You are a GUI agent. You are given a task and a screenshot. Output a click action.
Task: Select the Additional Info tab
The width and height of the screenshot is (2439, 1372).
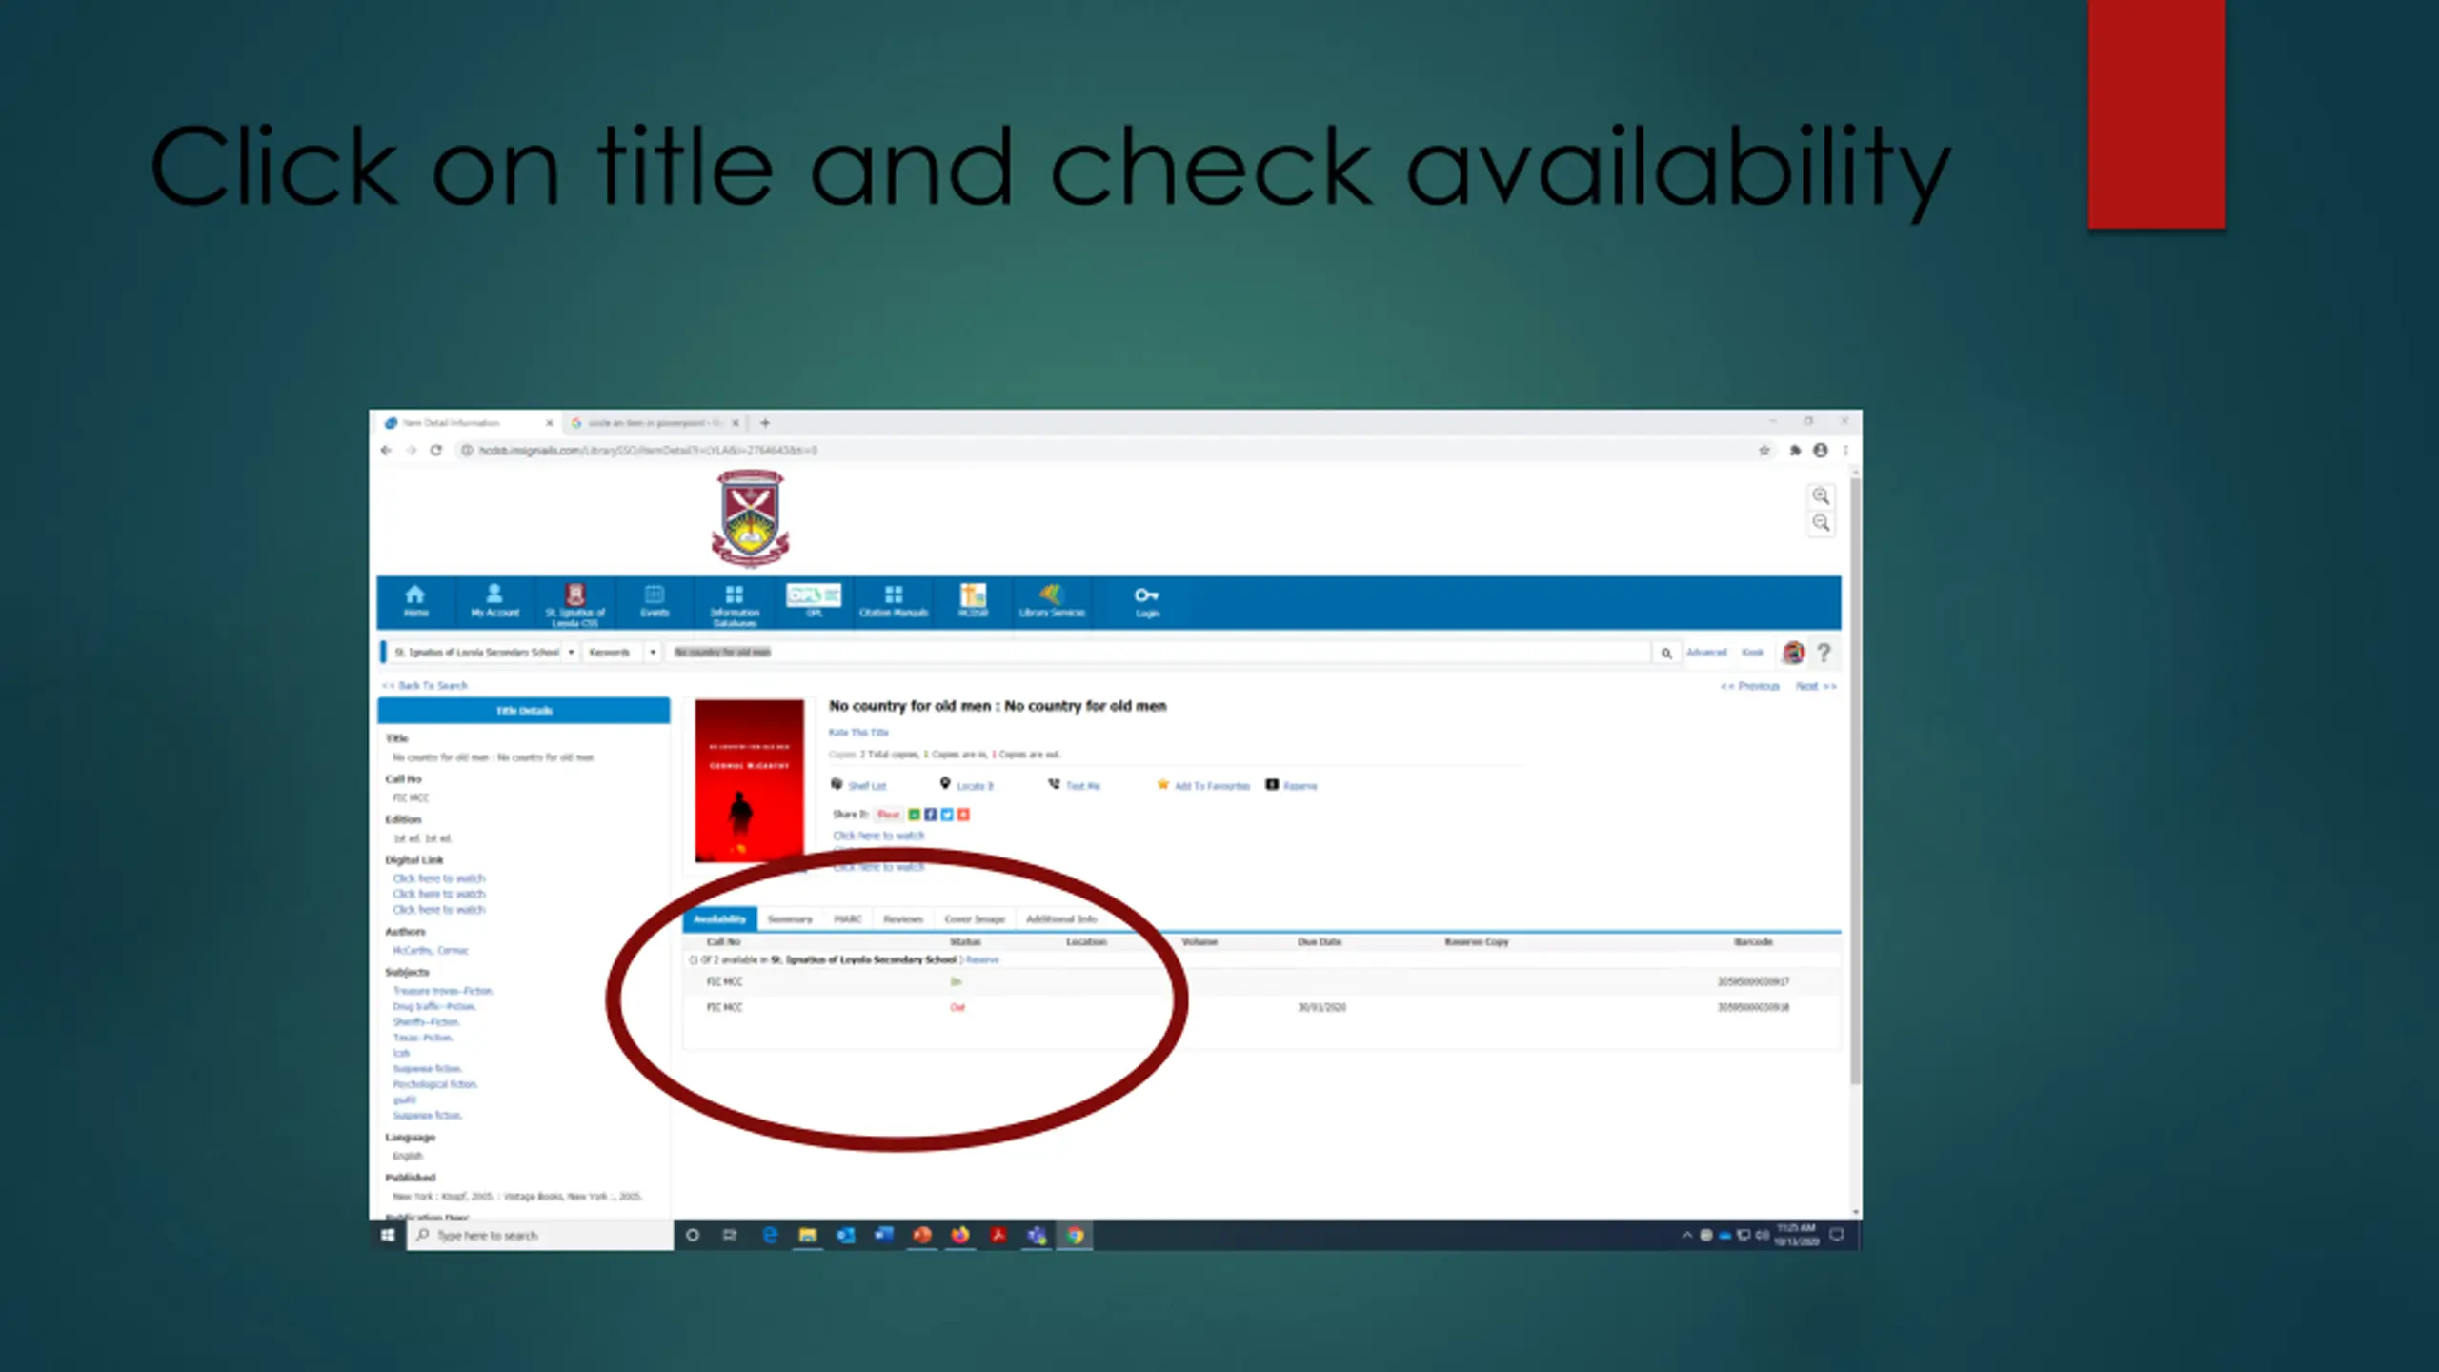tap(1060, 919)
